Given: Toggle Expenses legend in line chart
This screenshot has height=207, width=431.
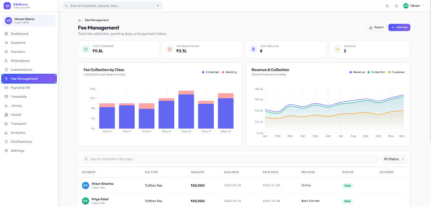Looking at the screenshot, I should click(x=396, y=72).
